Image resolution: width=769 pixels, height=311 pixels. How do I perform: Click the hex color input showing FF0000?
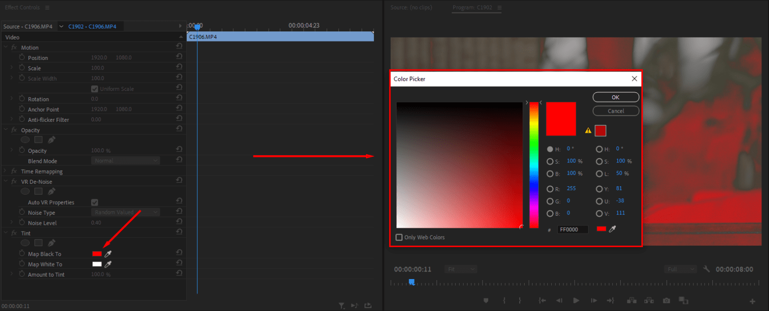coord(572,229)
